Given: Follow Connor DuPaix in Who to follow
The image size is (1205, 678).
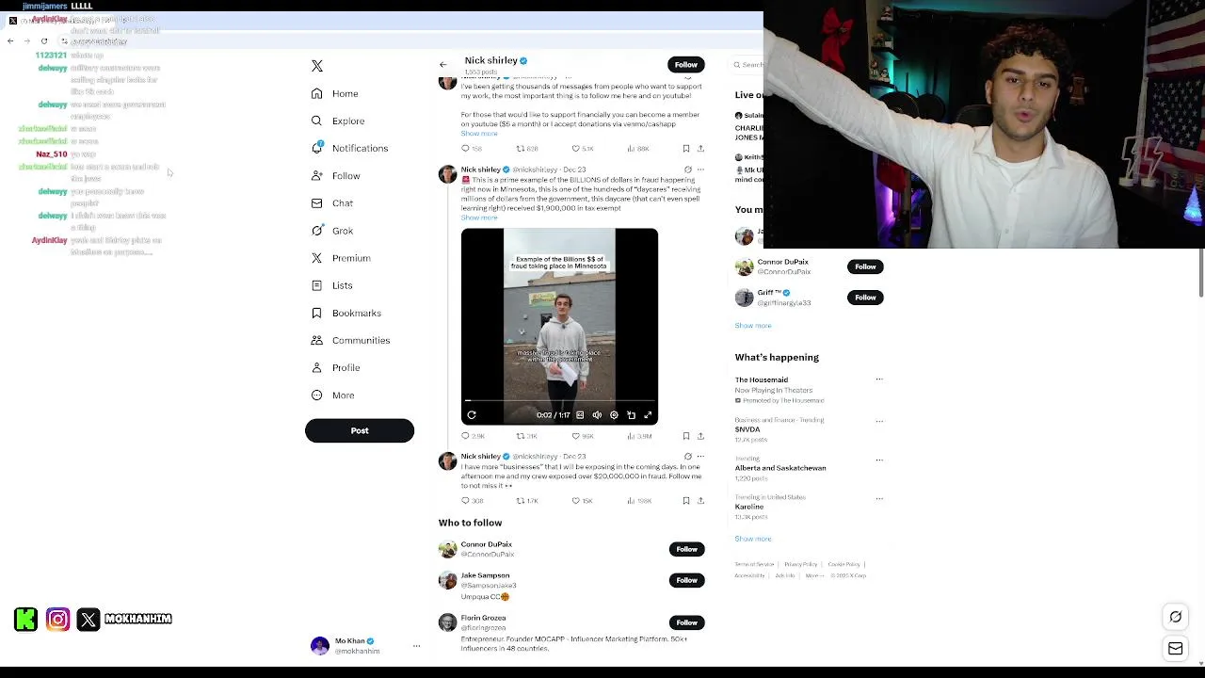Looking at the screenshot, I should (x=687, y=549).
